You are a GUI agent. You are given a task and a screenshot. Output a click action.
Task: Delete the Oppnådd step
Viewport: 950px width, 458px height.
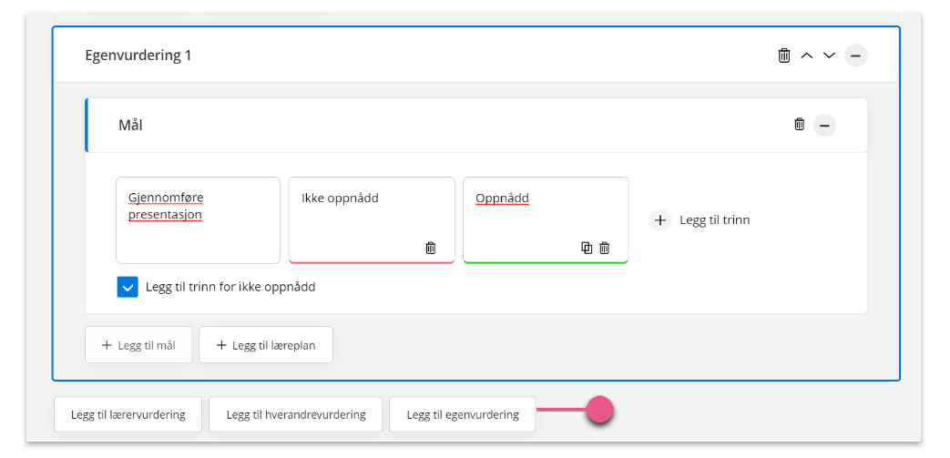tap(605, 248)
